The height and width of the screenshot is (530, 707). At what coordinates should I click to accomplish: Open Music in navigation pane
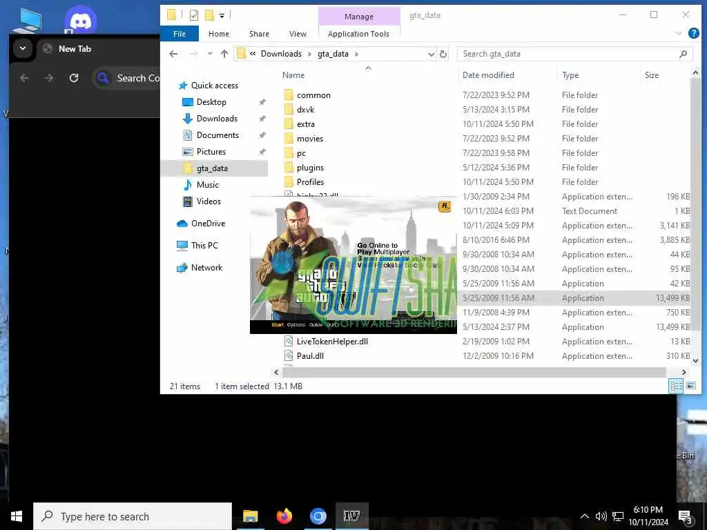click(207, 185)
